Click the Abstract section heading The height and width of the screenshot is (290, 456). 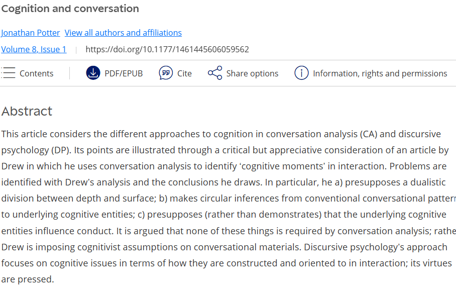click(27, 111)
